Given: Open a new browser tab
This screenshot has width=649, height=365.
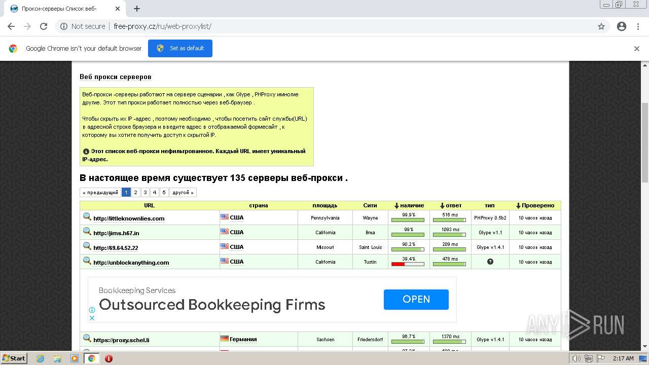Looking at the screenshot, I should (x=137, y=9).
